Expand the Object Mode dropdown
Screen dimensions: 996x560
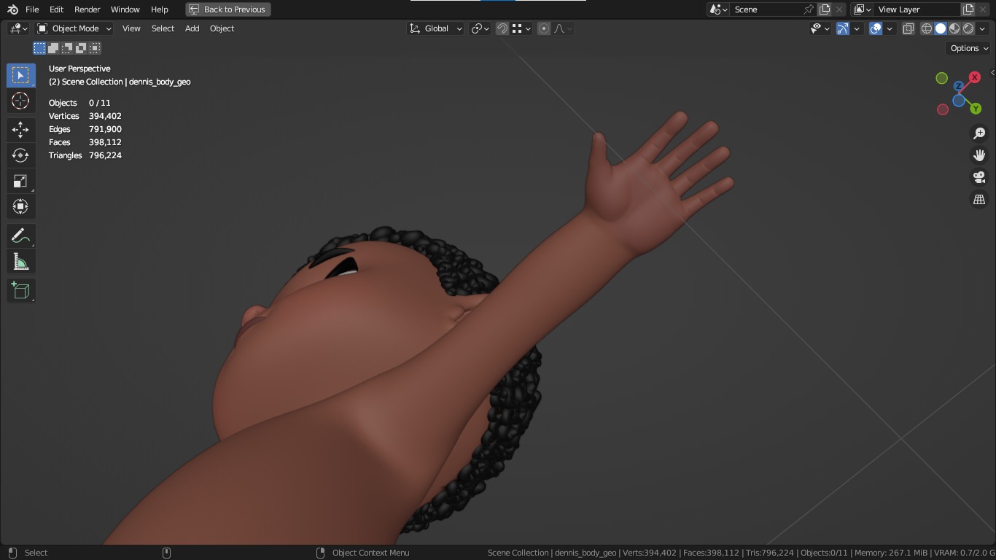pos(74,28)
